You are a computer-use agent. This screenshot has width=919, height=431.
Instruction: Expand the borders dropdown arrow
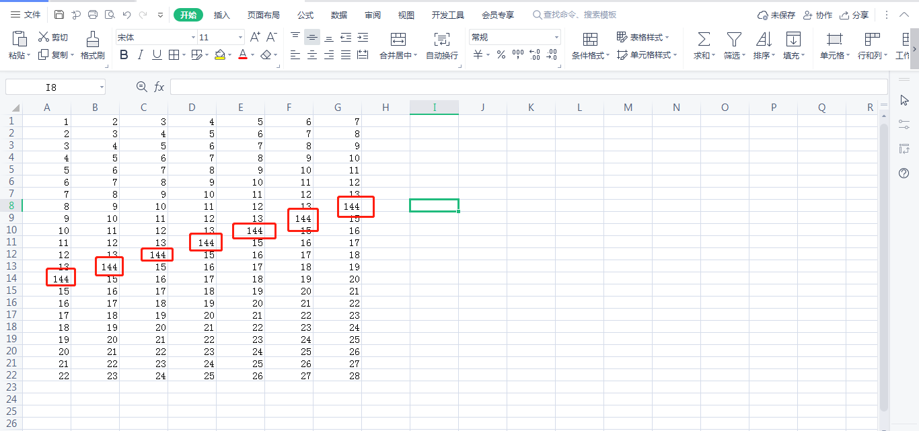pyautogui.click(x=184, y=55)
